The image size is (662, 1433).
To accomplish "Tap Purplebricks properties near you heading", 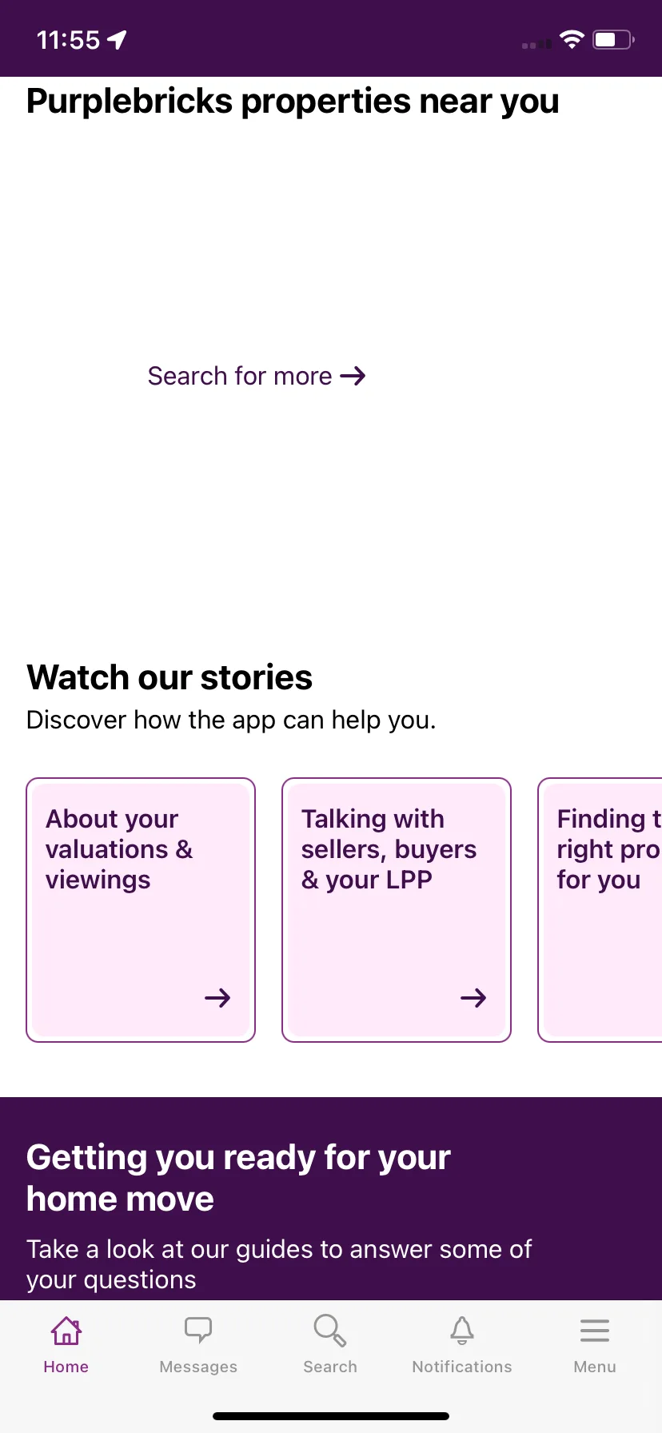I will 293,102.
